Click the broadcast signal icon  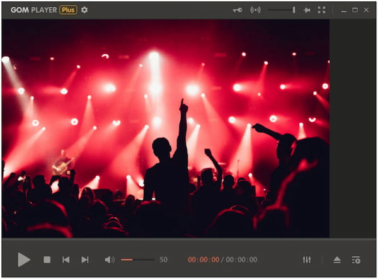pyautogui.click(x=255, y=10)
